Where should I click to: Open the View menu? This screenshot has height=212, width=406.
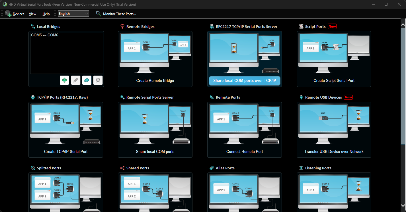(x=33, y=14)
